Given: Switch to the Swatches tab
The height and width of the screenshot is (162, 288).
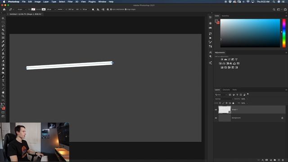Looking at the screenshot, I should click(225, 16).
